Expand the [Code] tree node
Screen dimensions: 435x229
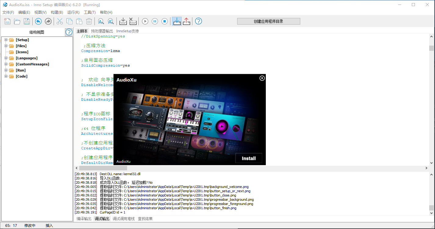[x=6, y=76]
